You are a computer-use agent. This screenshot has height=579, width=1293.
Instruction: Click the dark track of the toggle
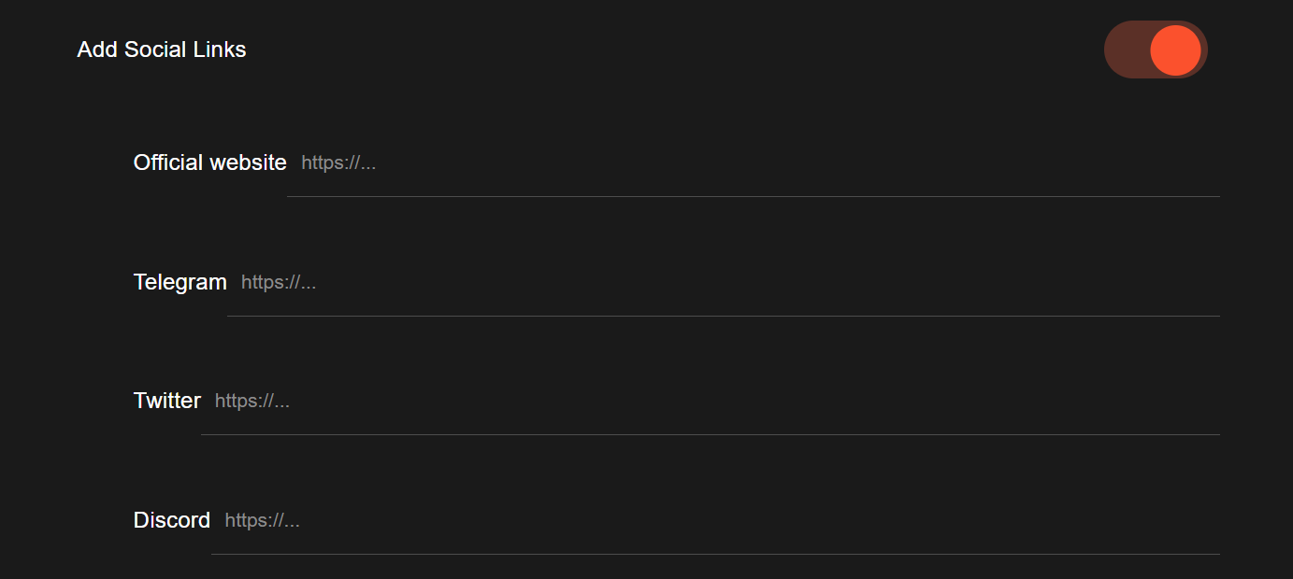point(1125,50)
